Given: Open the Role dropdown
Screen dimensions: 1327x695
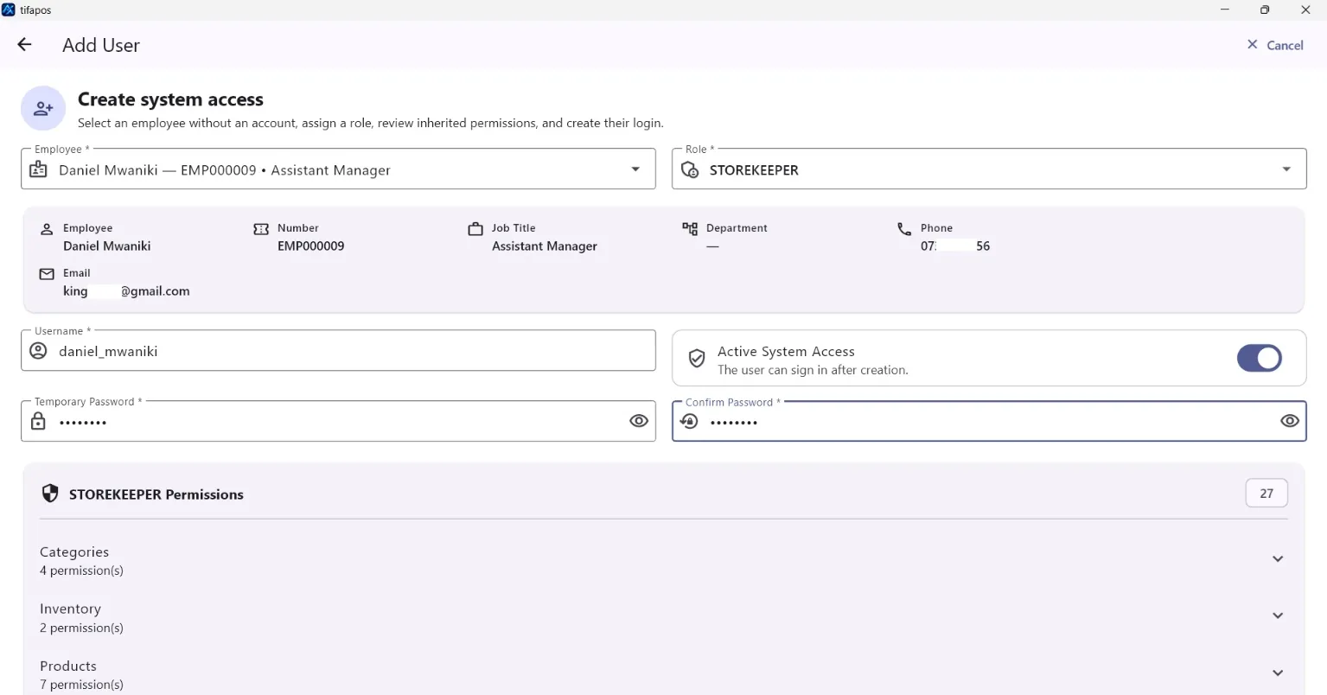Looking at the screenshot, I should pos(989,169).
